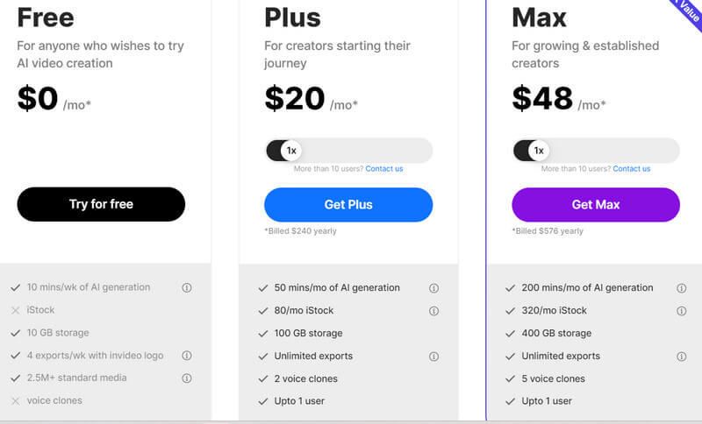Viewport: 702px width, 424px height.
Task: Click the Max plan 1x user slider handle
Action: [539, 151]
